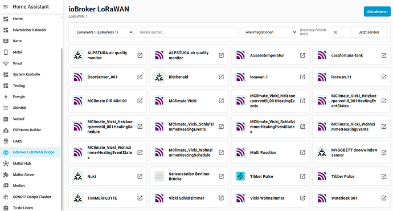Click the Discovery-Periode minutes field

(341, 32)
